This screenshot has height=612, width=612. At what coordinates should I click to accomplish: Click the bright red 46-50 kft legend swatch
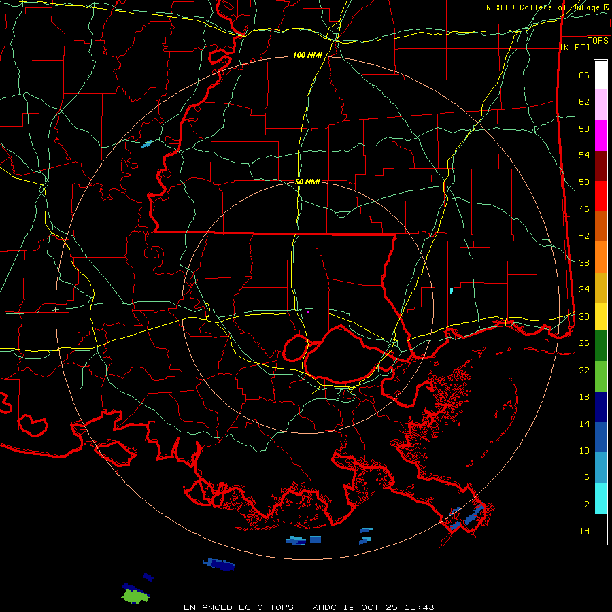coord(600,197)
